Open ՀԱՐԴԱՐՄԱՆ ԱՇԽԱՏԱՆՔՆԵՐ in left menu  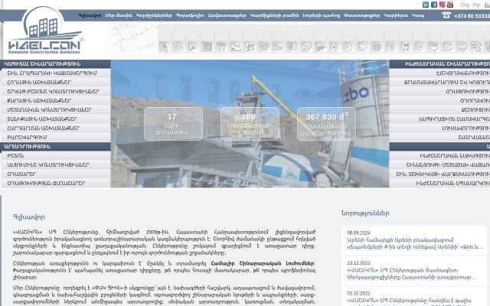click(55, 128)
